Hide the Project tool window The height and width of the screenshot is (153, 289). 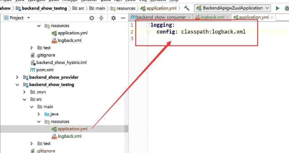coord(123,18)
